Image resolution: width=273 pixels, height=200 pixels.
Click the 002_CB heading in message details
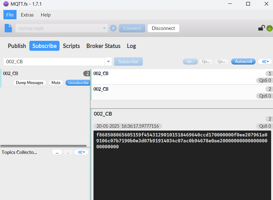[103, 114]
